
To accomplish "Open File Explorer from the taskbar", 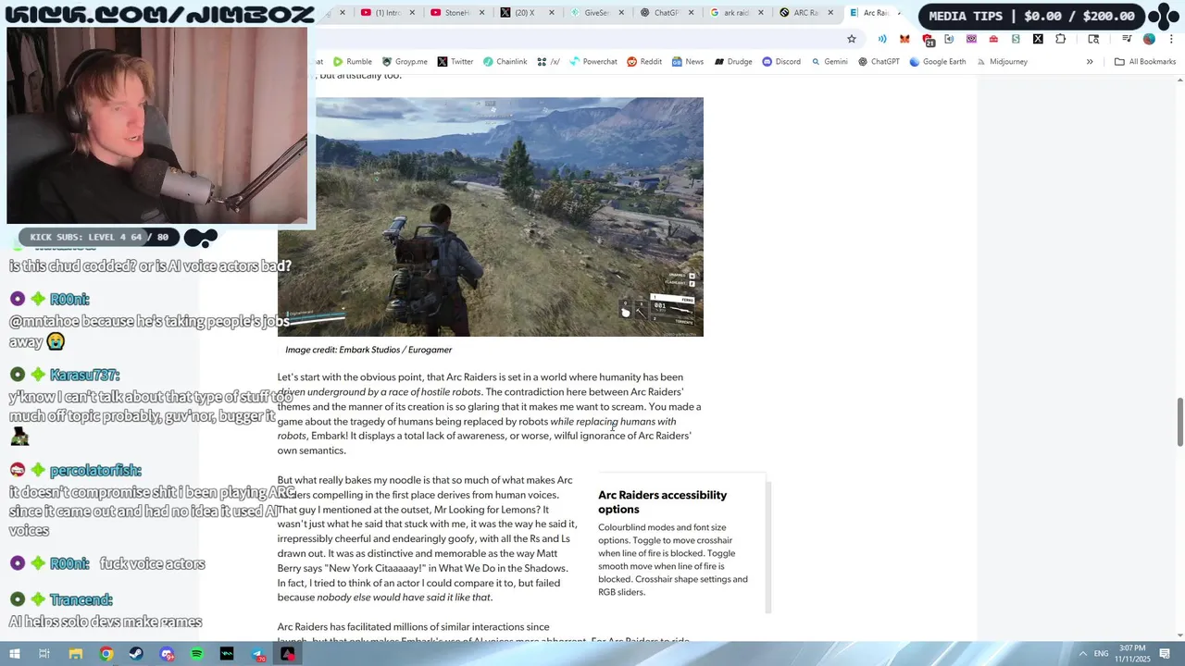I will (76, 654).
